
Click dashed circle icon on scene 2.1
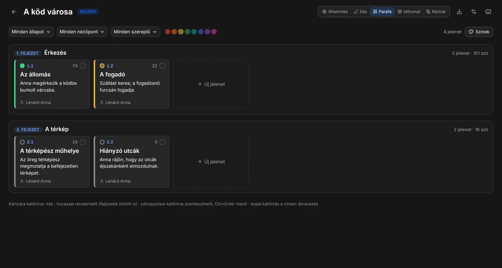(x=83, y=142)
